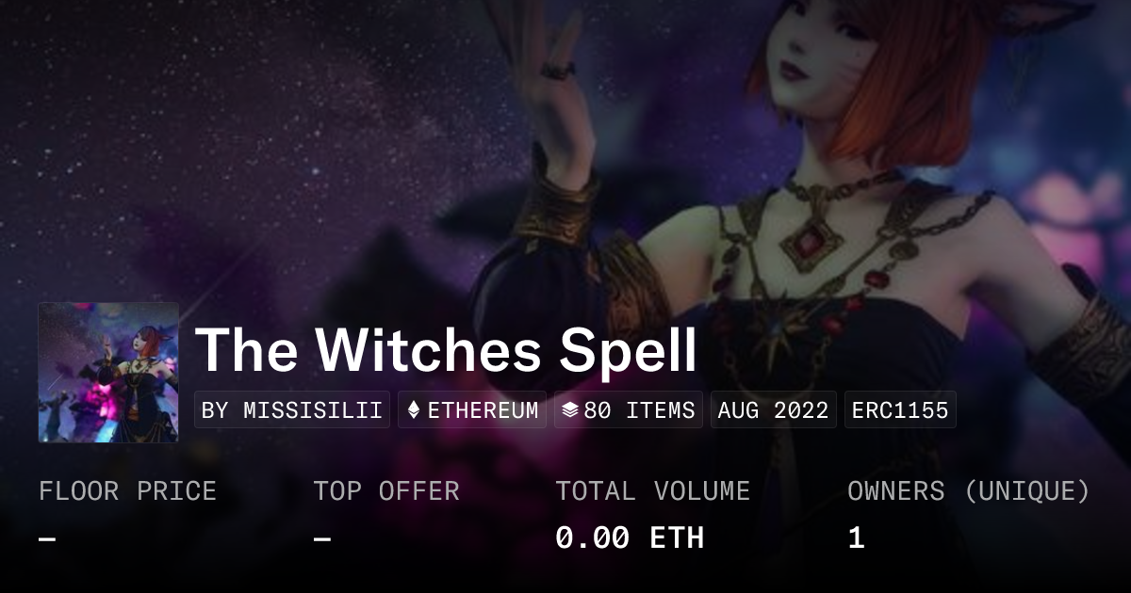1131x593 pixels.
Task: Click the dash value under Floor Price
Action: tap(47, 538)
